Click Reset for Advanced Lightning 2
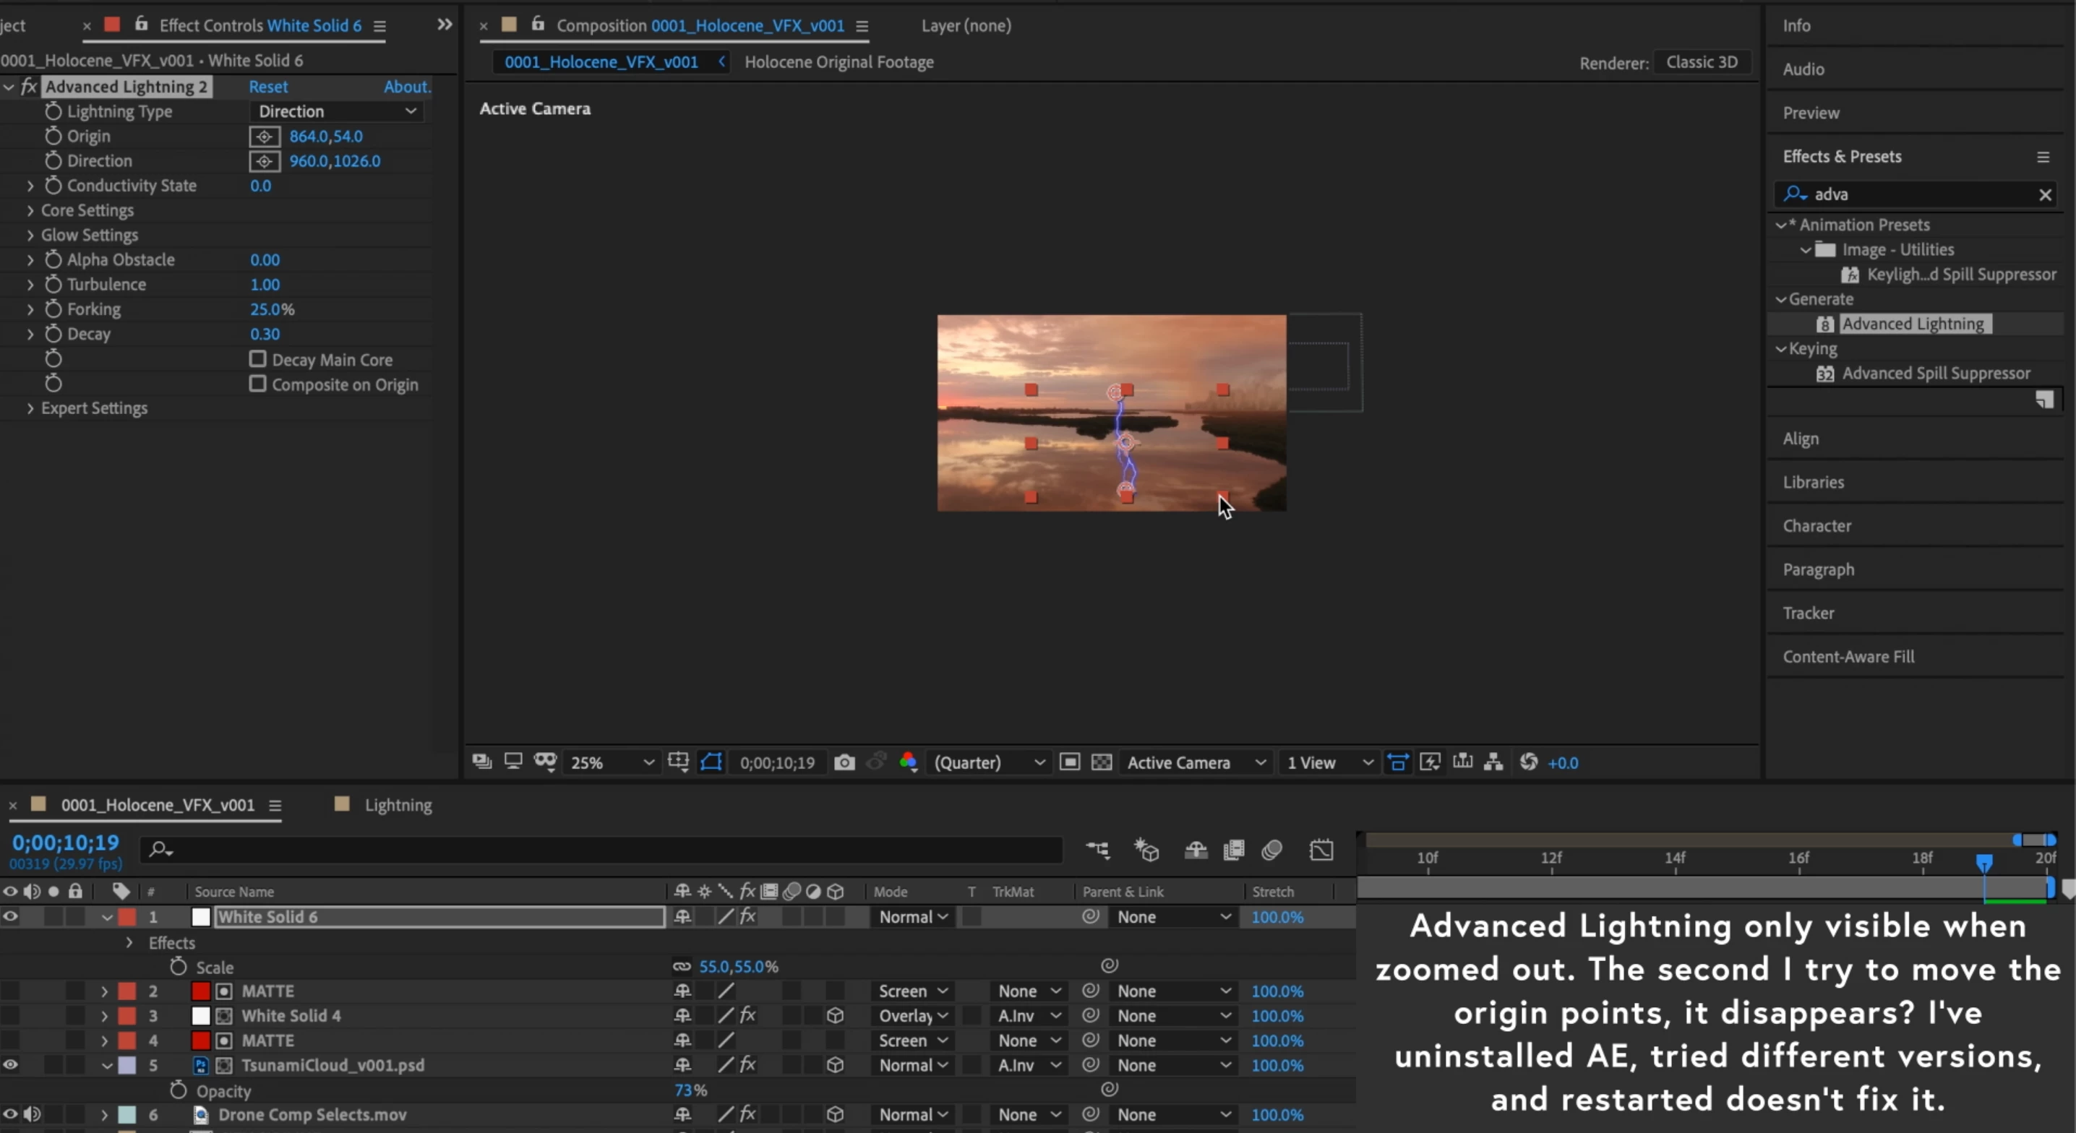Image resolution: width=2076 pixels, height=1133 pixels. coord(267,86)
